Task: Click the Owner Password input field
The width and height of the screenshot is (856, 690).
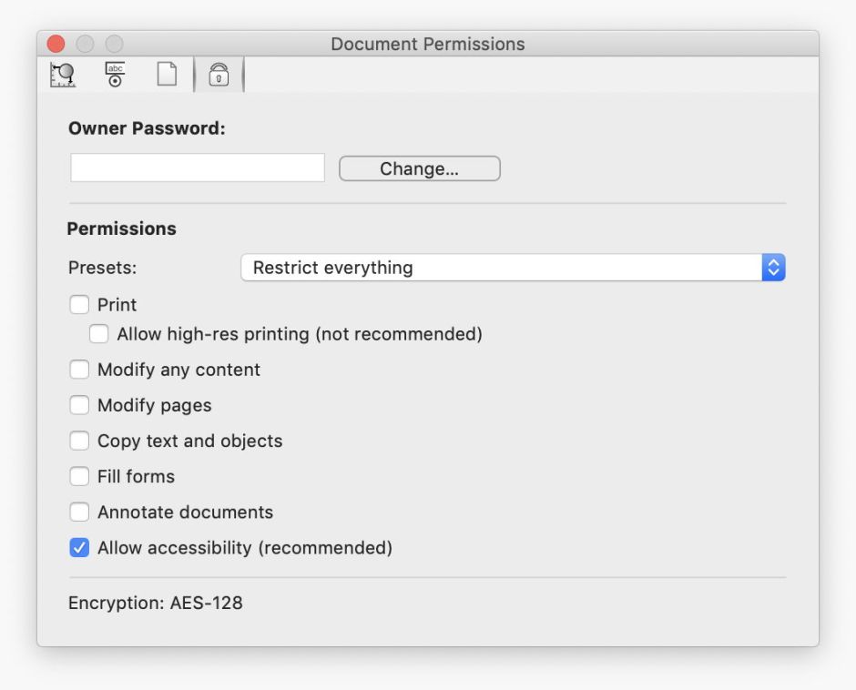Action: tap(198, 168)
